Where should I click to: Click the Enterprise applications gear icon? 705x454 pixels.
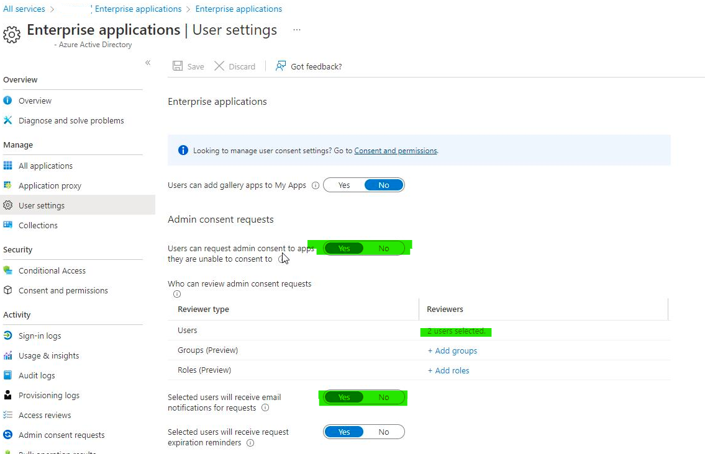[x=12, y=34]
